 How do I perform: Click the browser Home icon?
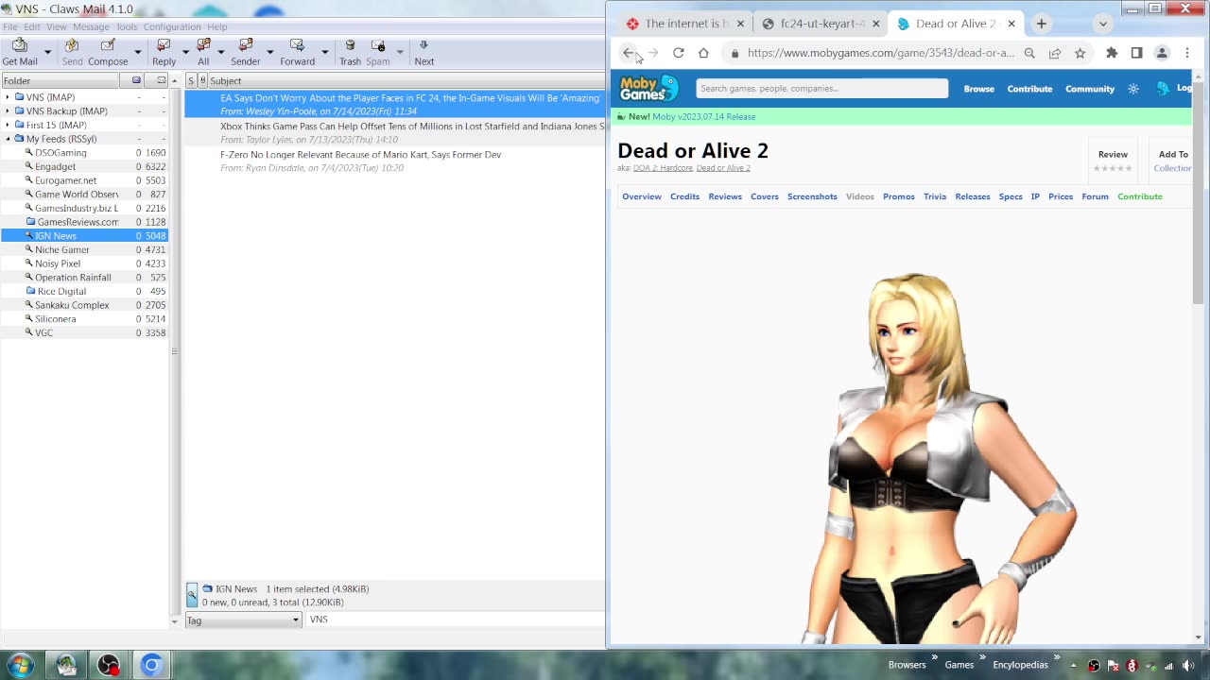(x=703, y=53)
